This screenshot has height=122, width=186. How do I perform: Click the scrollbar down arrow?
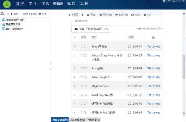tap(184, 113)
